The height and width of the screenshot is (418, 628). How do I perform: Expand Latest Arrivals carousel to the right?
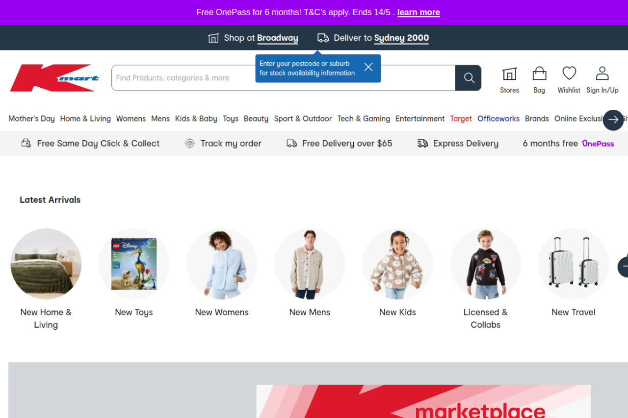click(623, 266)
